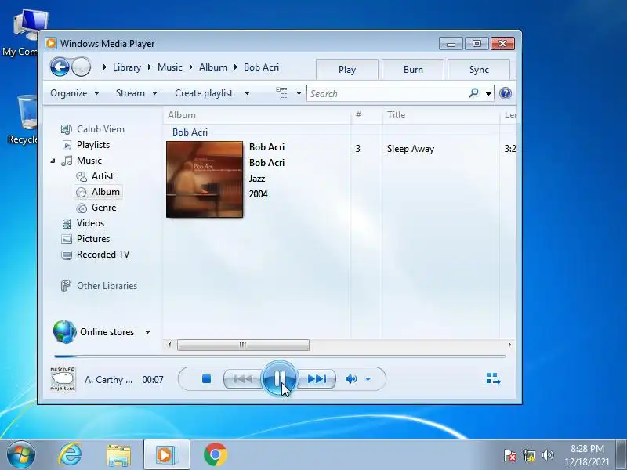The width and height of the screenshot is (627, 470).
Task: Click Library in the breadcrumb
Action: (x=127, y=67)
